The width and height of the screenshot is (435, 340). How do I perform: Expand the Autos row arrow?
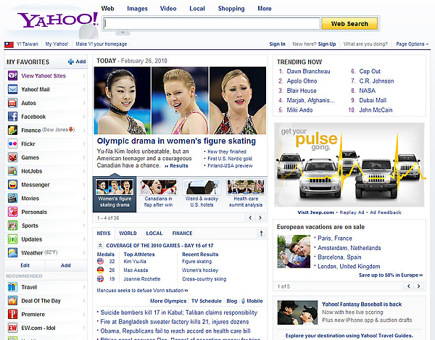[84, 103]
